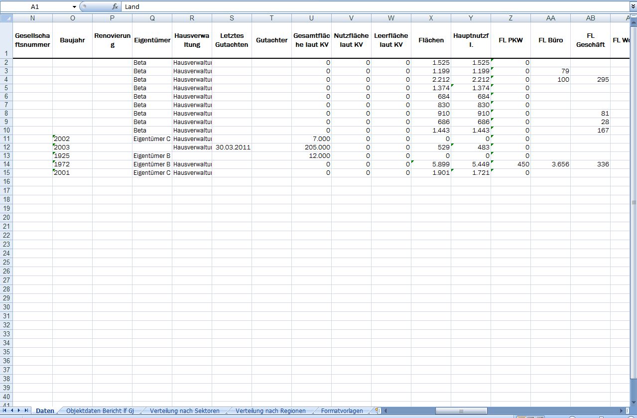Screen dimensions: 637x418
Task: Select the Gesamtfläche cell showing 205.000
Action: [x=312, y=147]
